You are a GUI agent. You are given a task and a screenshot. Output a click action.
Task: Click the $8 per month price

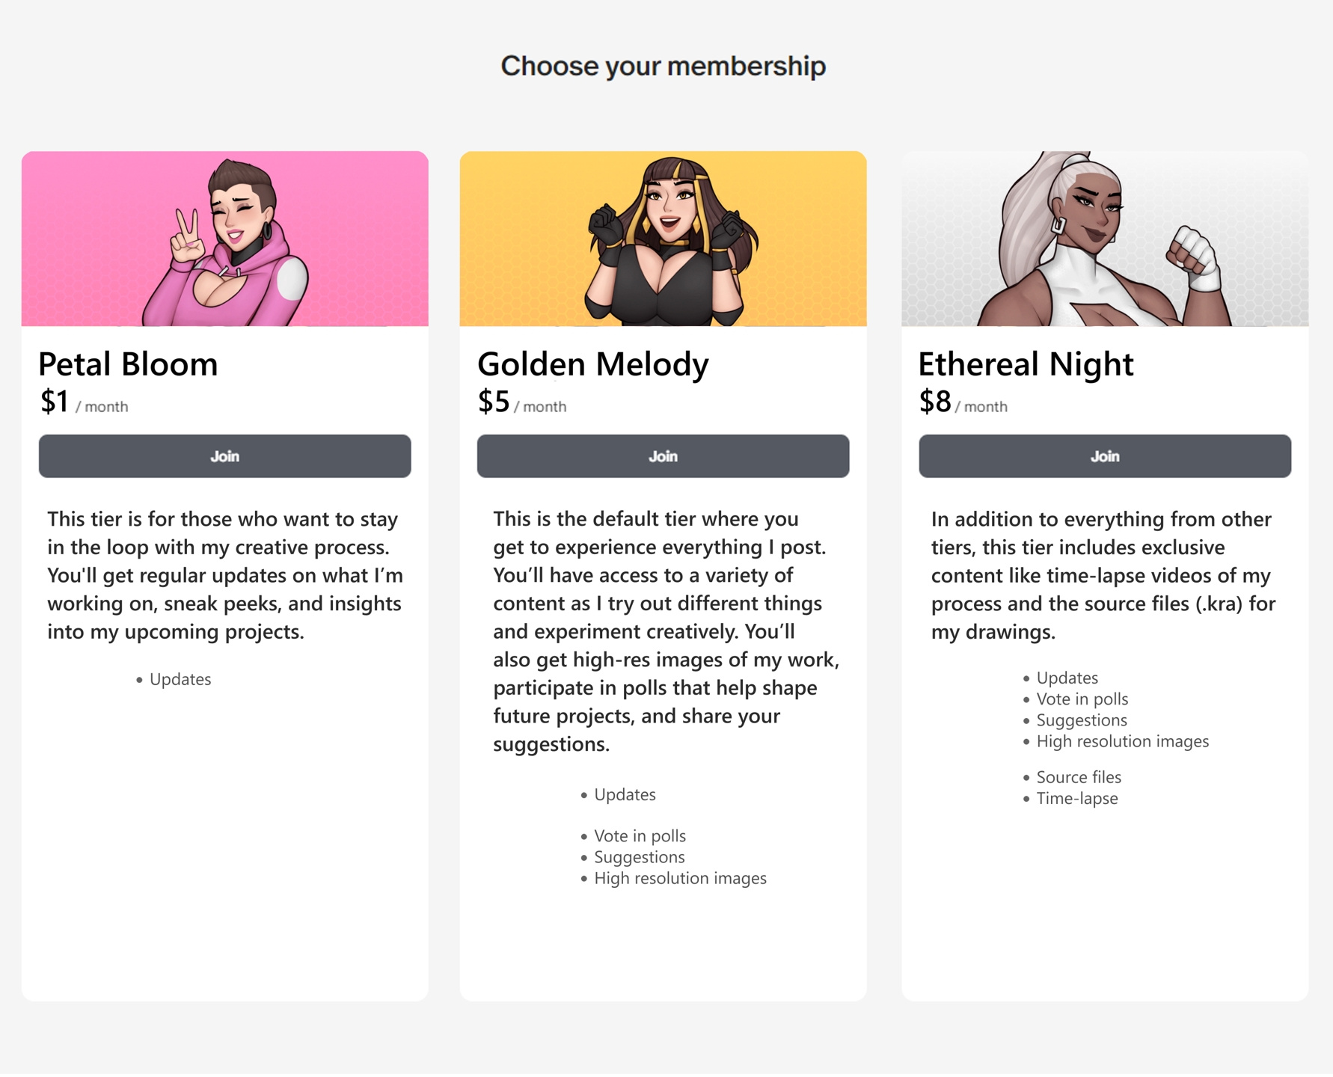pos(963,402)
